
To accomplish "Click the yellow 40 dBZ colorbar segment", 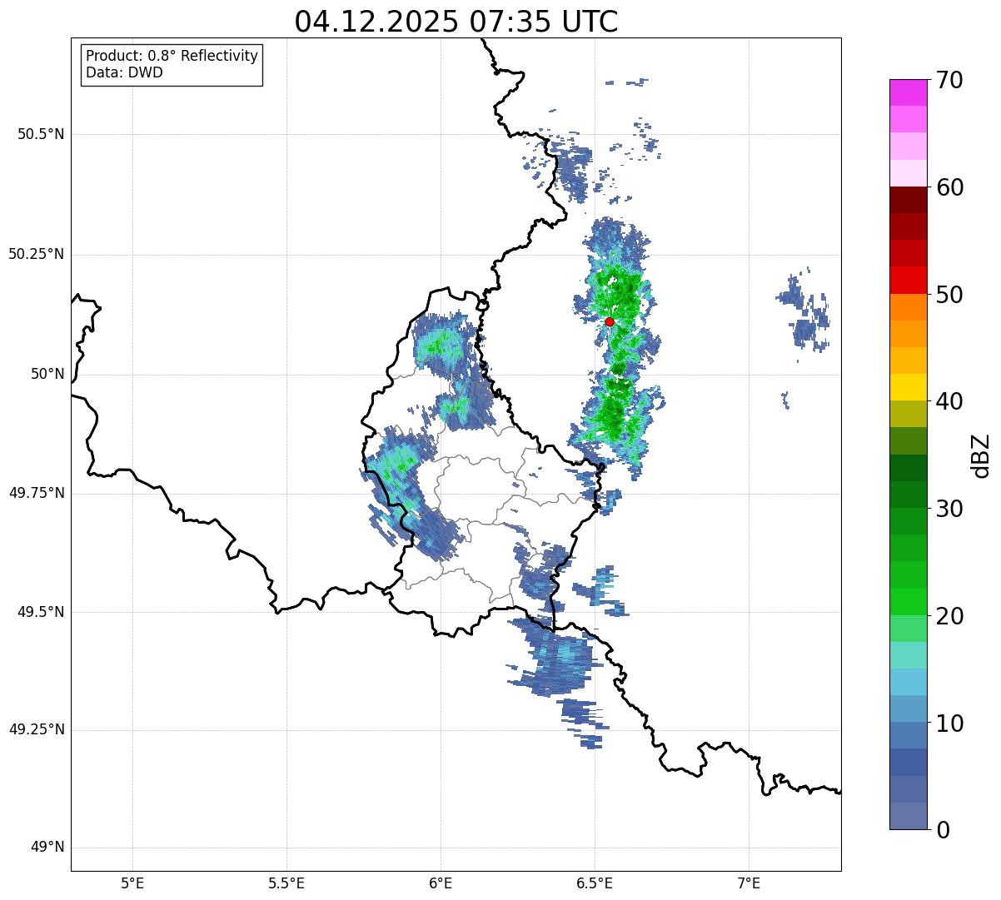I will 909,387.
